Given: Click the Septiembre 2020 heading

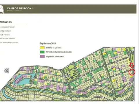Looking at the screenshot, I should pos(48,43).
